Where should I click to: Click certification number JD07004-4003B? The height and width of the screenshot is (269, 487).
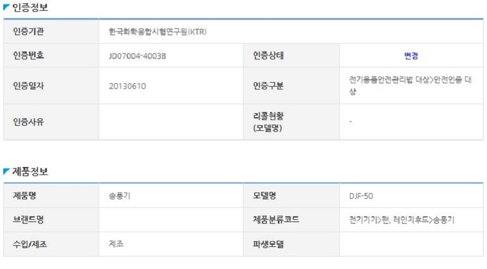point(137,55)
